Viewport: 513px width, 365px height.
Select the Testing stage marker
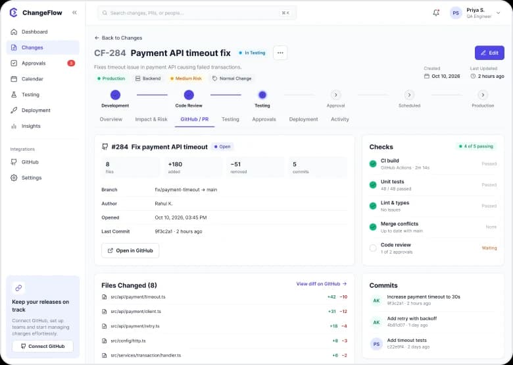262,95
